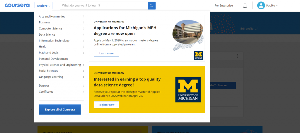Click the large University of Michigan logo on yellow banner
Viewport: 300px width, 133px height.
click(188, 89)
